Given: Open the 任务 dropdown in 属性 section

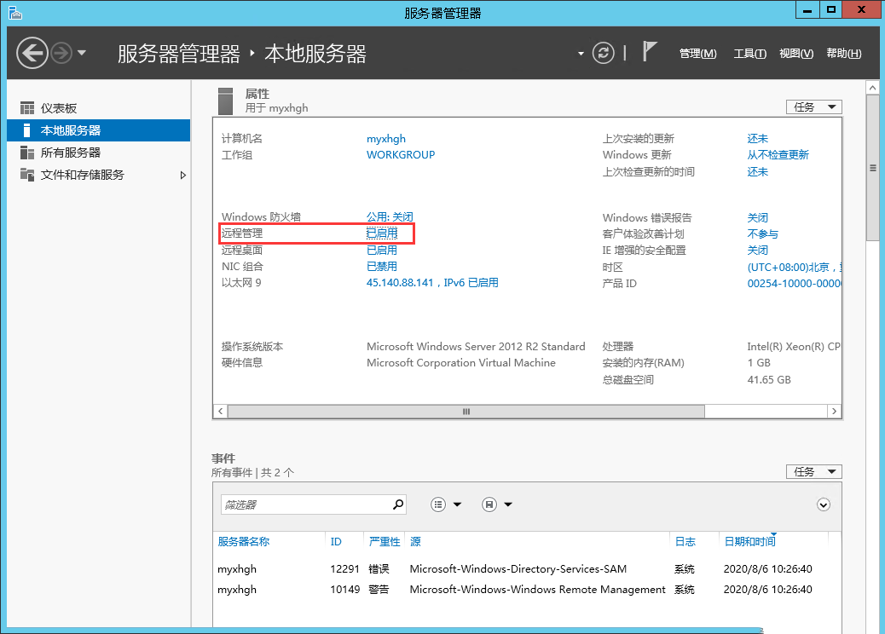Looking at the screenshot, I should (814, 107).
